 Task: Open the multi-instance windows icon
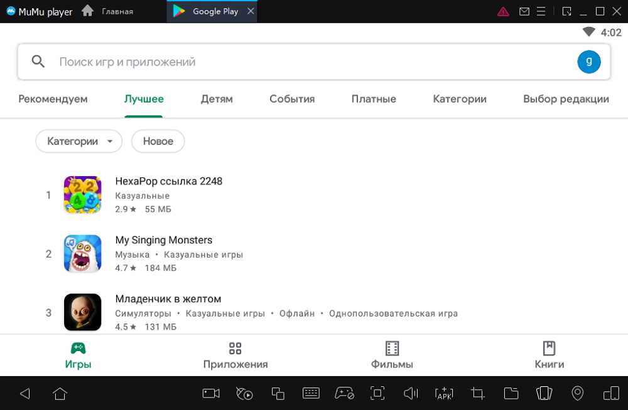pos(278,394)
